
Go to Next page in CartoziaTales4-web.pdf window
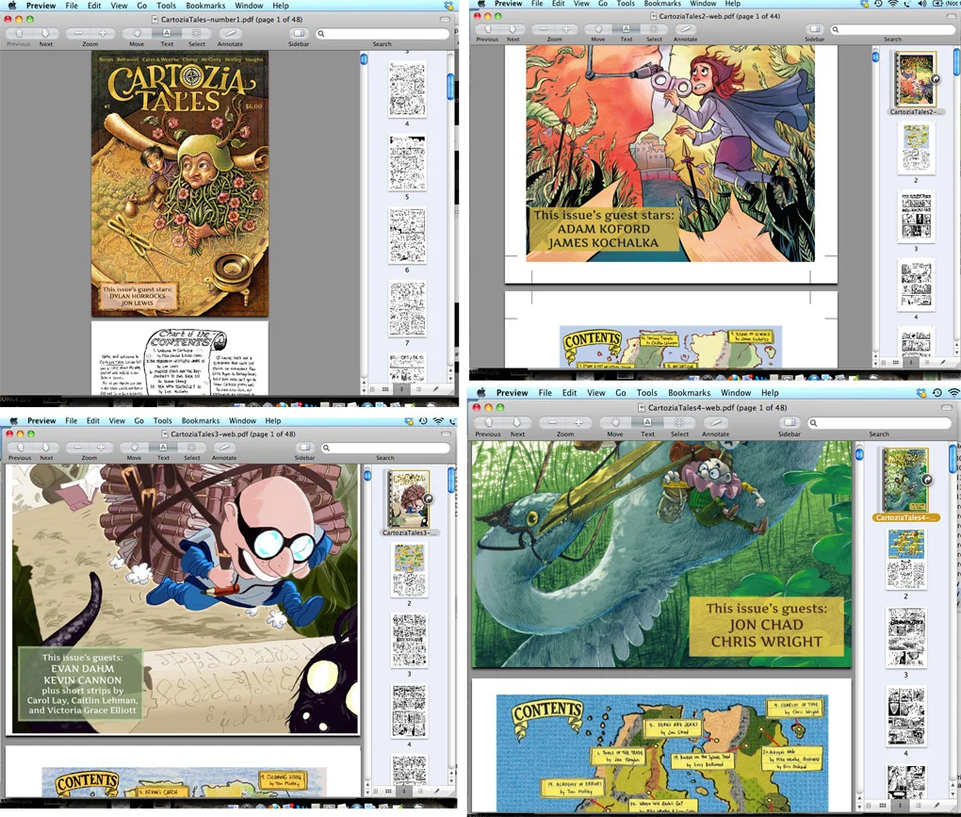pyautogui.click(x=517, y=423)
